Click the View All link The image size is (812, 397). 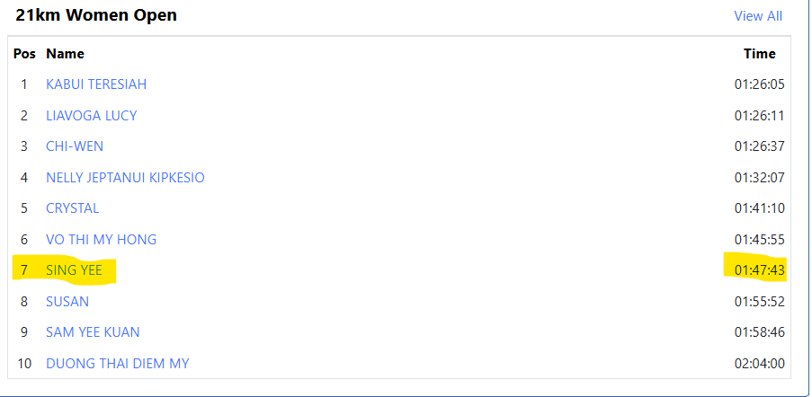(758, 16)
